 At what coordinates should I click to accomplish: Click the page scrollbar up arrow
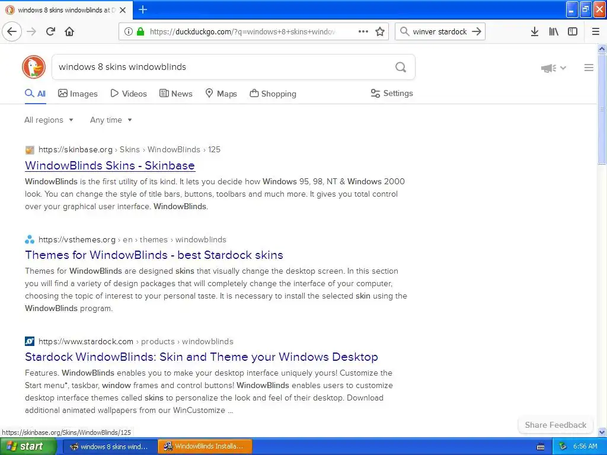pos(602,49)
